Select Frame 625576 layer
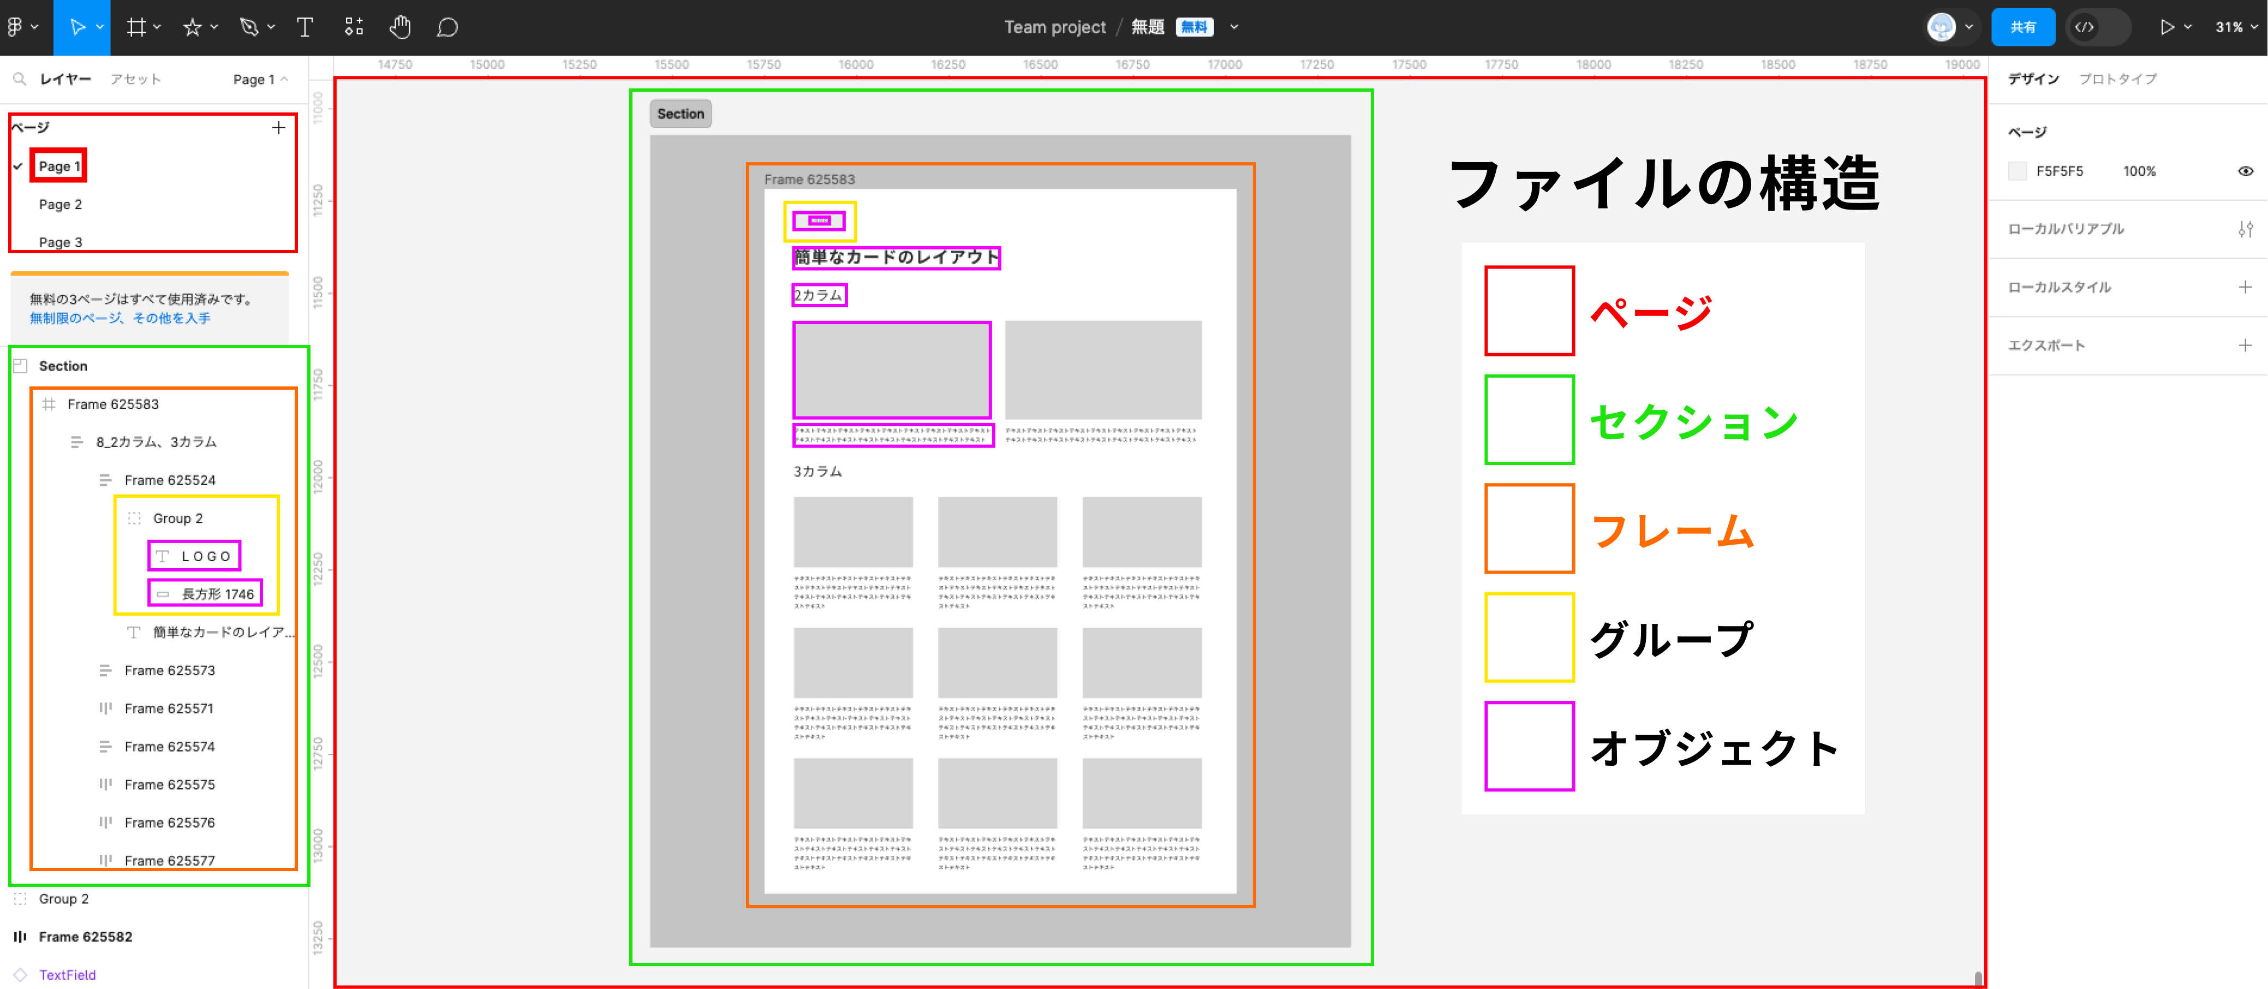Screen dimensions: 2268x989 (170, 823)
